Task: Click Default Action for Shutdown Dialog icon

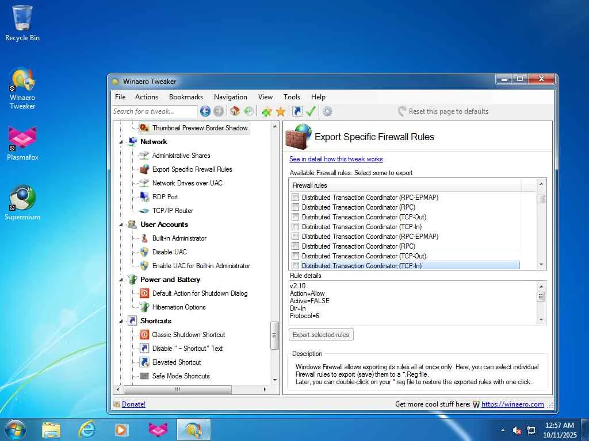Action: pos(144,293)
